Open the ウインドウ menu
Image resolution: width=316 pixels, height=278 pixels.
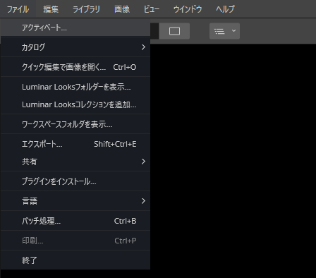(x=188, y=9)
